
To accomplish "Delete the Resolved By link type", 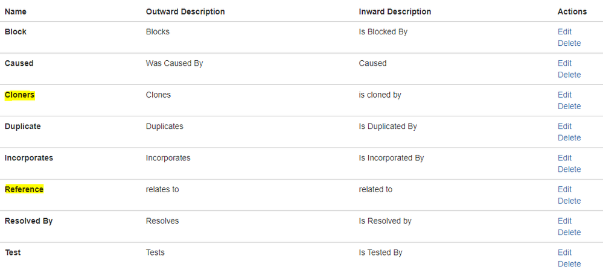I will tap(569, 232).
